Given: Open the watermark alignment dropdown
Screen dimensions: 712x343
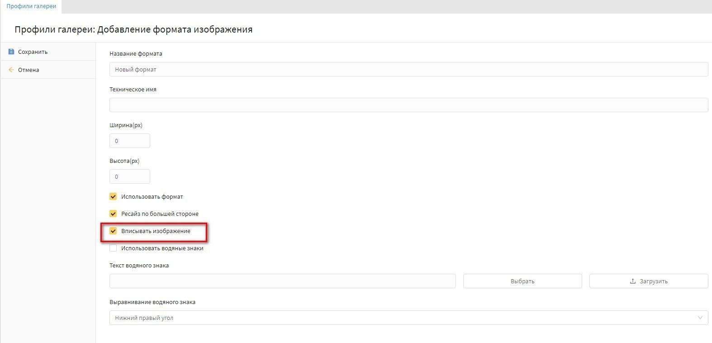Looking at the screenshot, I should [x=407, y=318].
